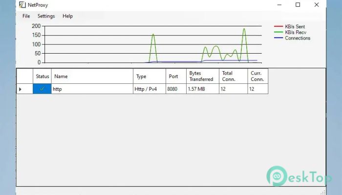Select the 'Http / Pv4' type cell
The image size is (342, 195).
(150, 89)
